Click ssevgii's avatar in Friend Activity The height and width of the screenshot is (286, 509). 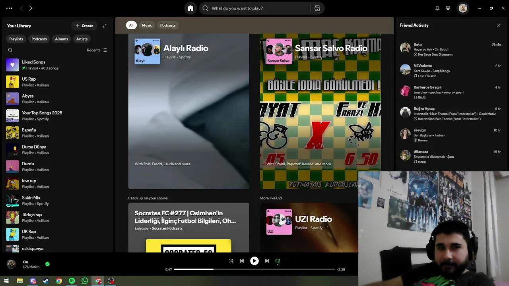click(x=405, y=133)
